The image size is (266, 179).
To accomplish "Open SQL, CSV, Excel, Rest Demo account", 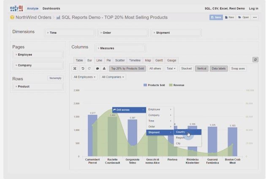I will 225,8.
